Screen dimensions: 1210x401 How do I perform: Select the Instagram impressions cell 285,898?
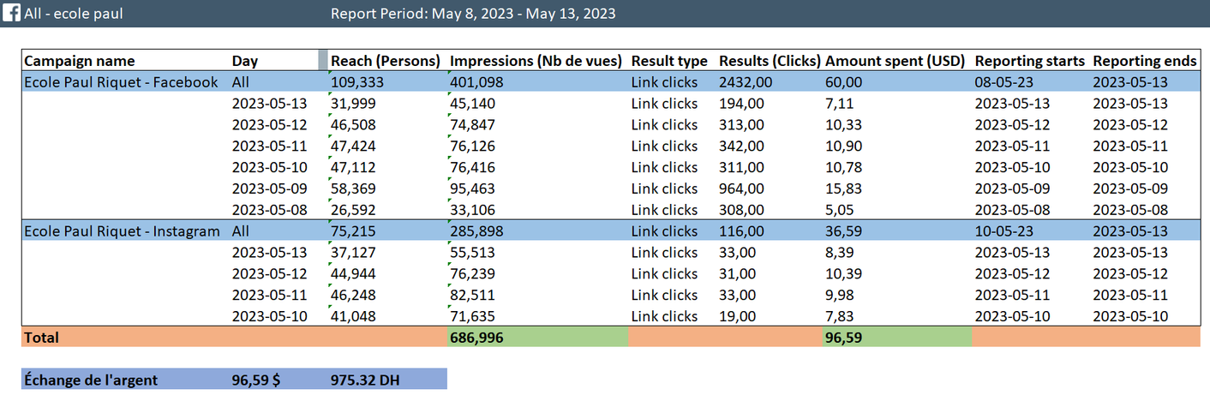point(476,231)
